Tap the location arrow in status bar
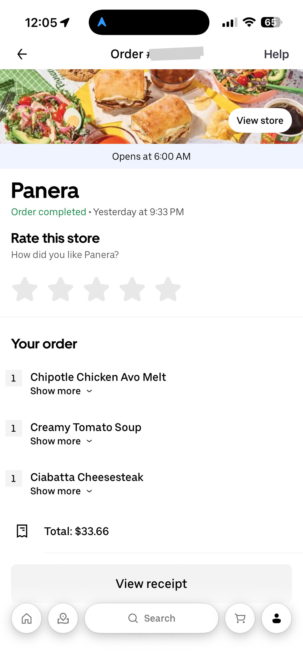This screenshot has width=303, height=660. [x=65, y=22]
